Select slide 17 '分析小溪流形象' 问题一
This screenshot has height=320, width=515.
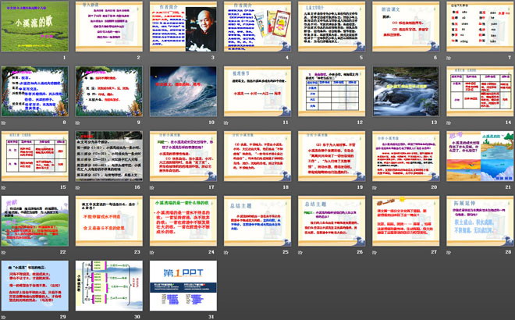point(183,156)
